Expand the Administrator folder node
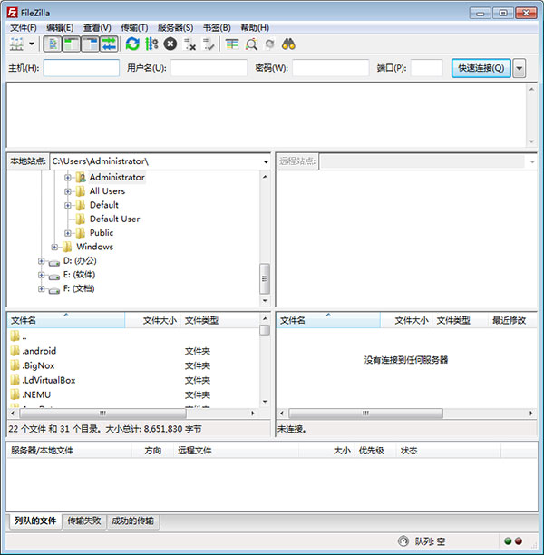 (68, 178)
